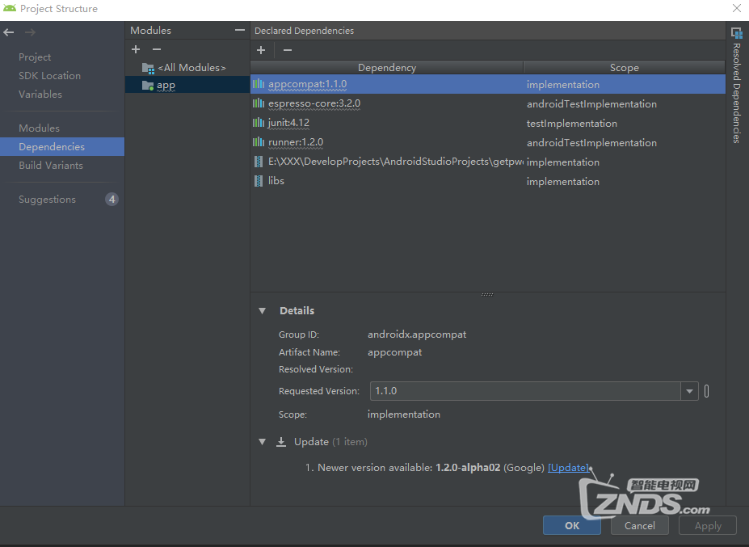This screenshot has width=749, height=547.
Task: Select the All Modules entry
Action: pyautogui.click(x=191, y=68)
